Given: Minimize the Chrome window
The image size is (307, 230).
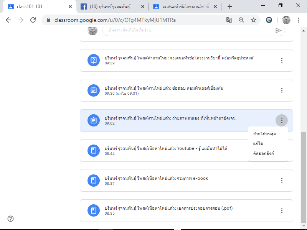Looking at the screenshot, I should pyautogui.click(x=263, y=5).
